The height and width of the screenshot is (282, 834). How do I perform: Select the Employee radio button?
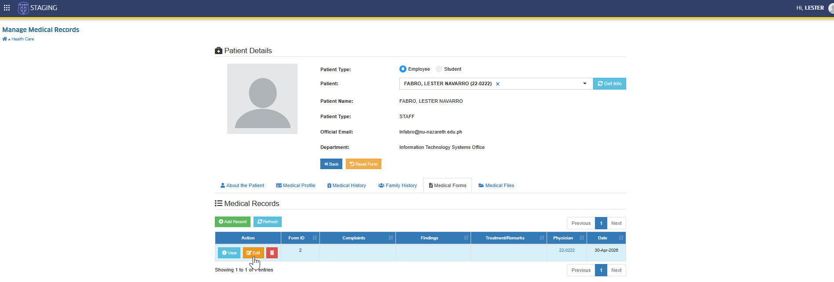pos(403,69)
